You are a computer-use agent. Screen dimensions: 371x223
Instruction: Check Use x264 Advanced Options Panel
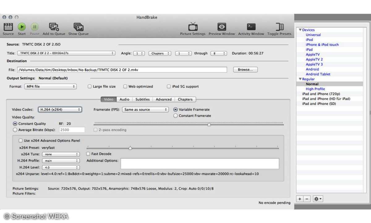(x=21, y=141)
